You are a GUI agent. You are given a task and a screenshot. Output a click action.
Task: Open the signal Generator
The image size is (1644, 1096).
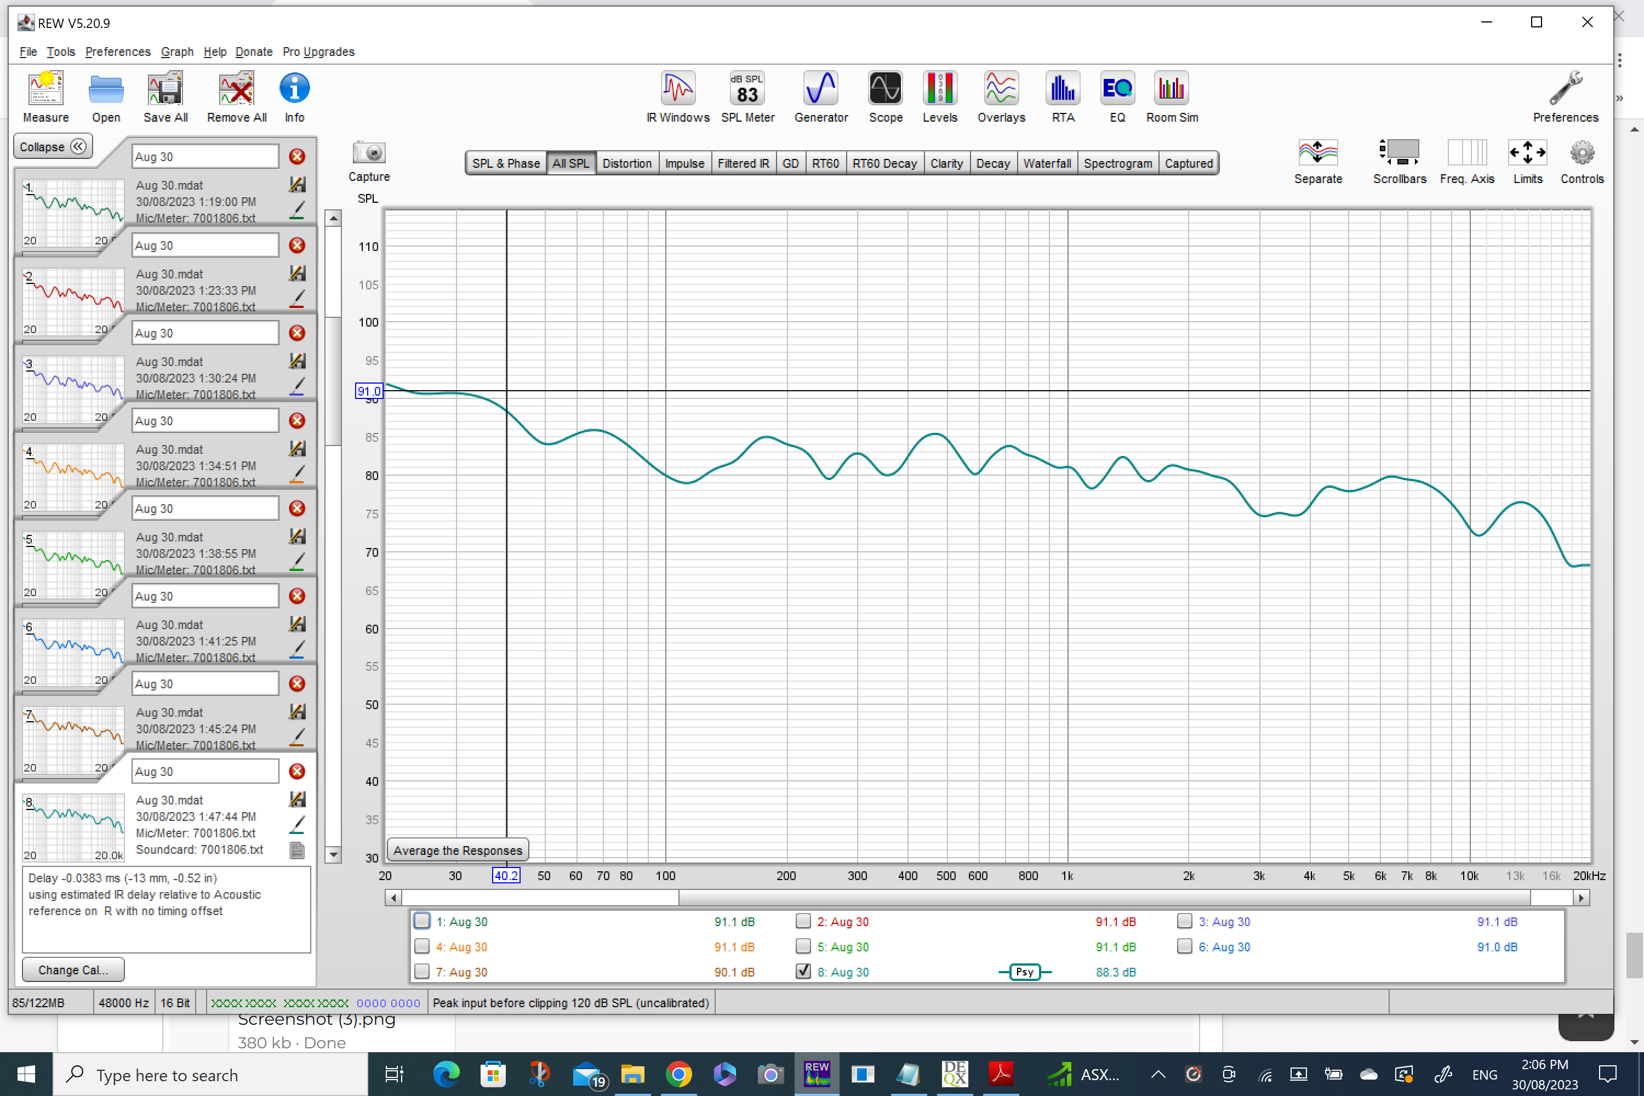tap(820, 97)
